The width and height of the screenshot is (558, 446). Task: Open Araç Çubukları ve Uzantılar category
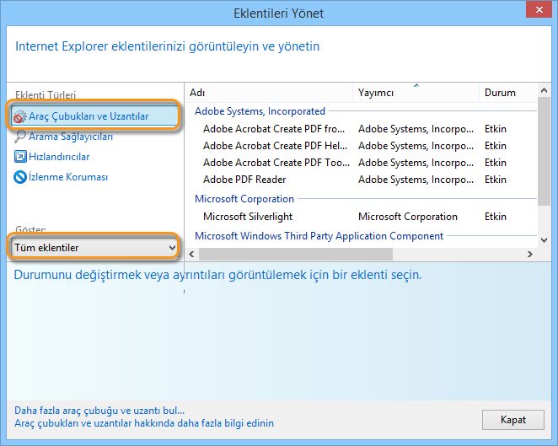pos(94,116)
